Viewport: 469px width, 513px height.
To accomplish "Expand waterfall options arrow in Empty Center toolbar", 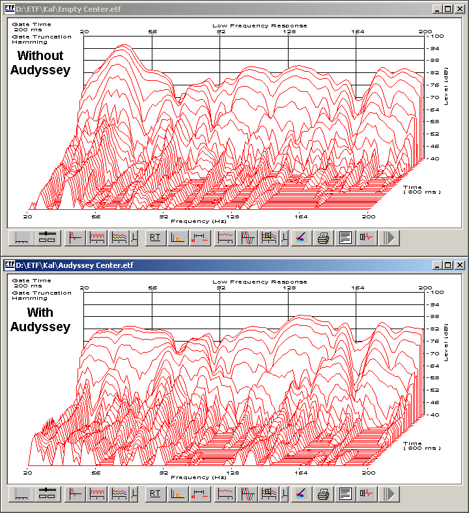I will tap(135, 238).
